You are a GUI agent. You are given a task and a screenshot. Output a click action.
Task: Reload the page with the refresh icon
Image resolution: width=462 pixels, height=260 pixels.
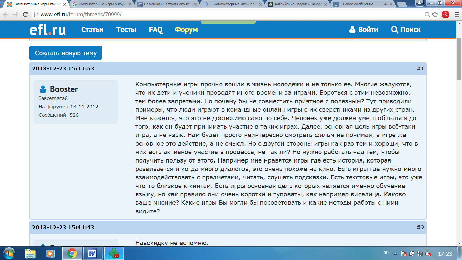coord(25,15)
